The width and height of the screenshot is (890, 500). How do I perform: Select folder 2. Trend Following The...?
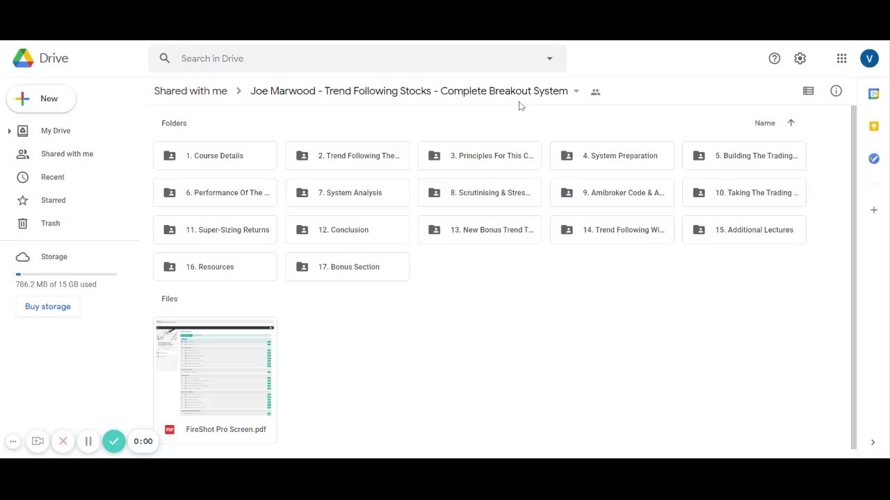[x=348, y=156]
